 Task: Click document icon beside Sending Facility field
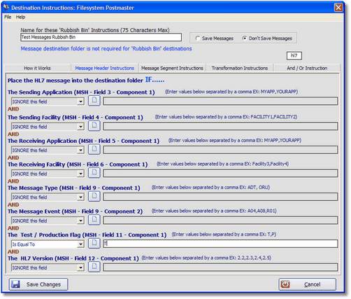pos(94,126)
